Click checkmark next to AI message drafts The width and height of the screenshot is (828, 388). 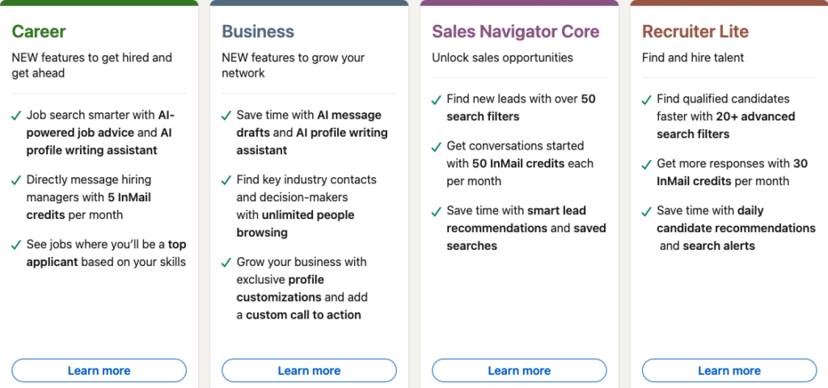point(226,116)
